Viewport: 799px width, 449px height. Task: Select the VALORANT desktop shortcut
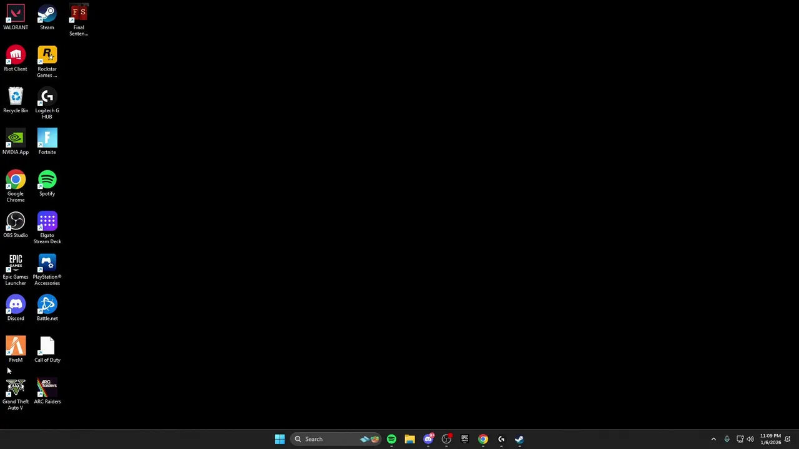point(16,18)
